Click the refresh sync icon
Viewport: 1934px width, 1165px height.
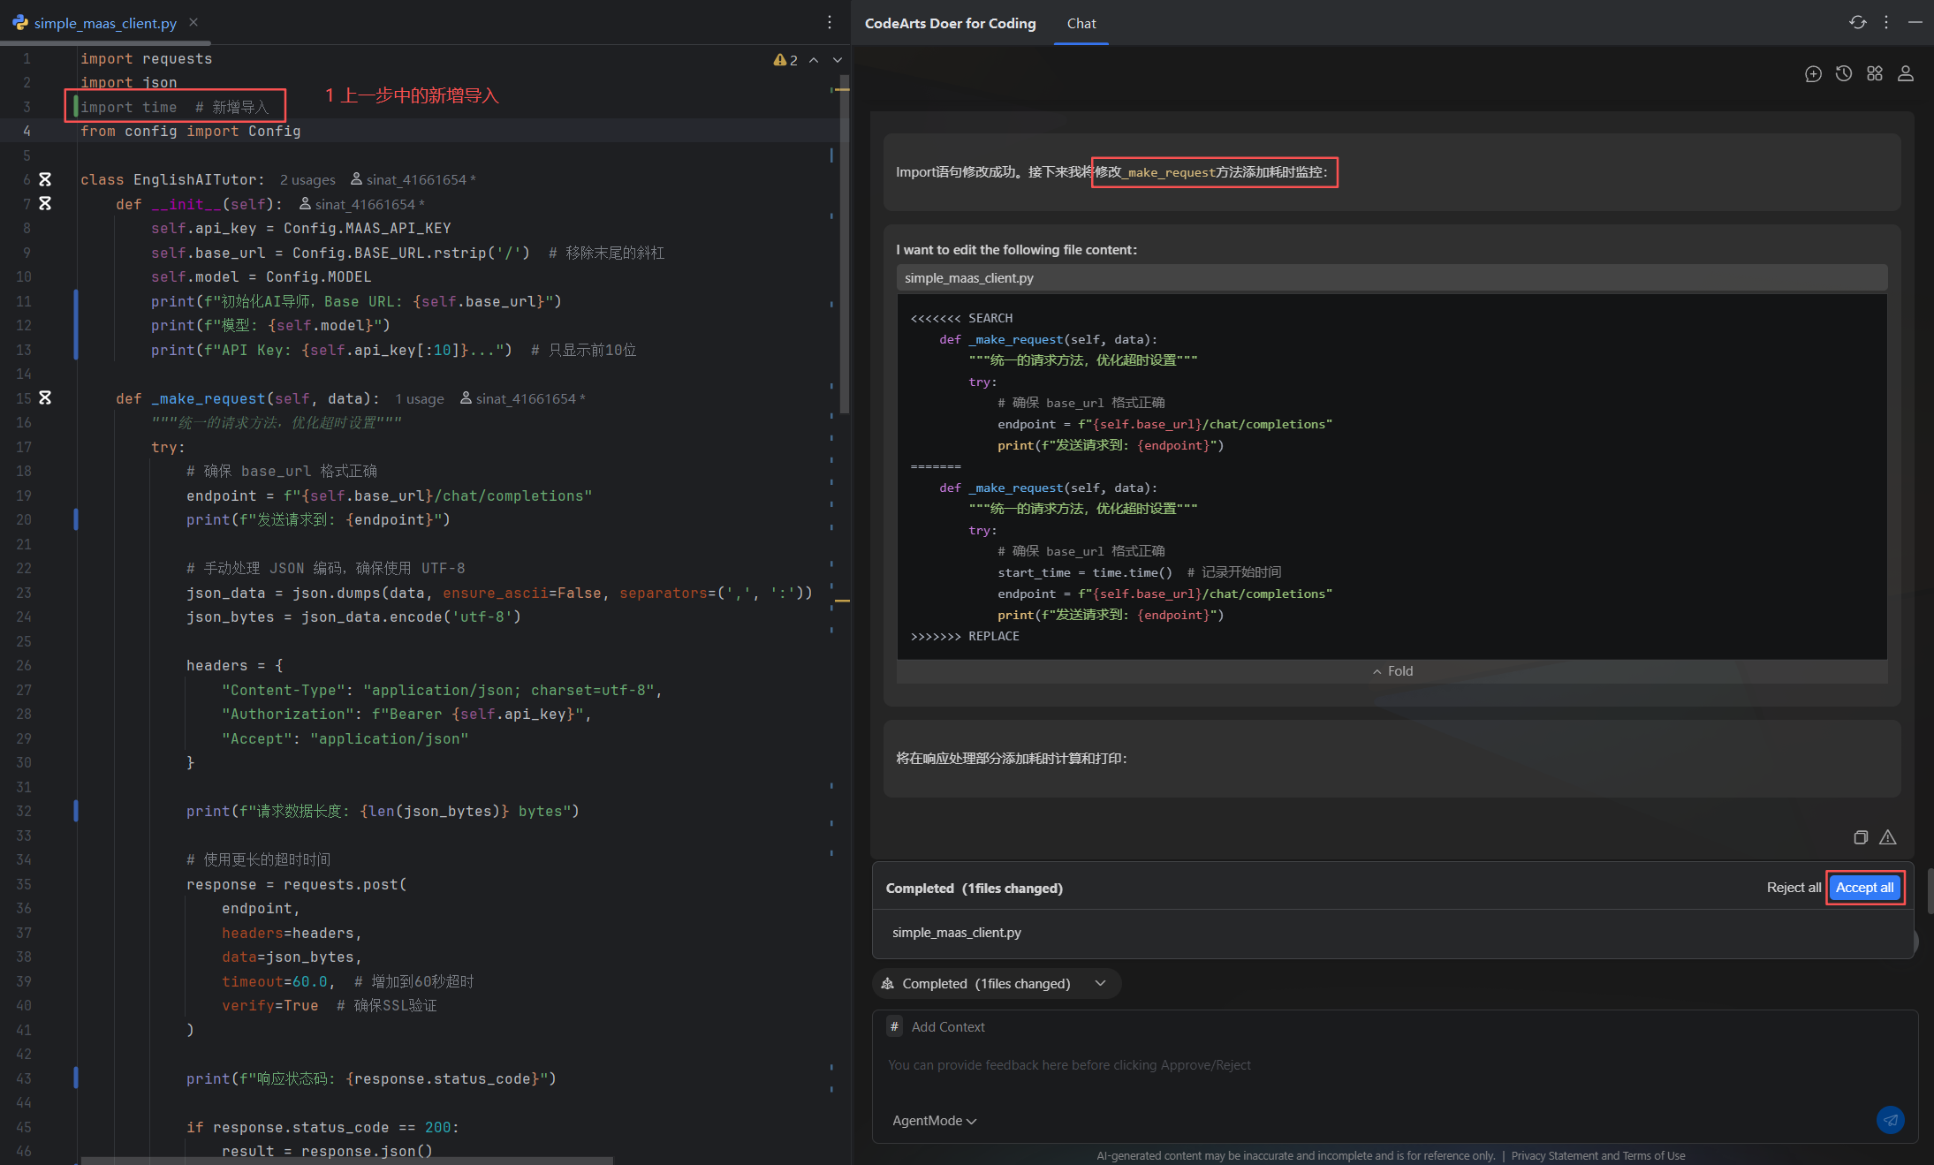(1857, 23)
